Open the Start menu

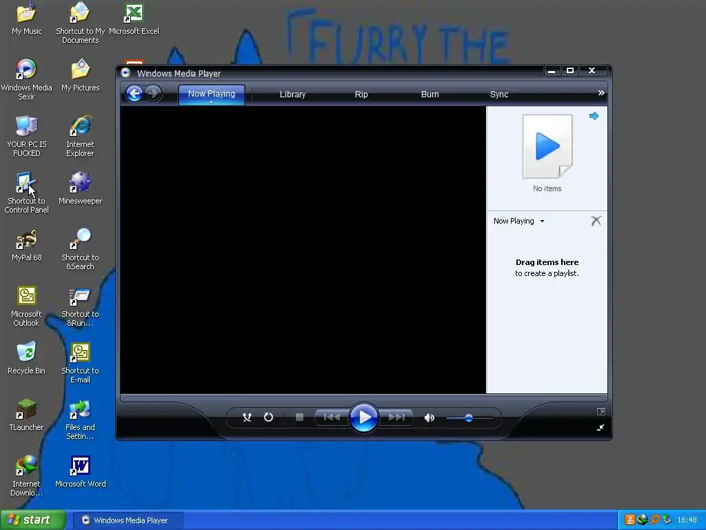32,520
